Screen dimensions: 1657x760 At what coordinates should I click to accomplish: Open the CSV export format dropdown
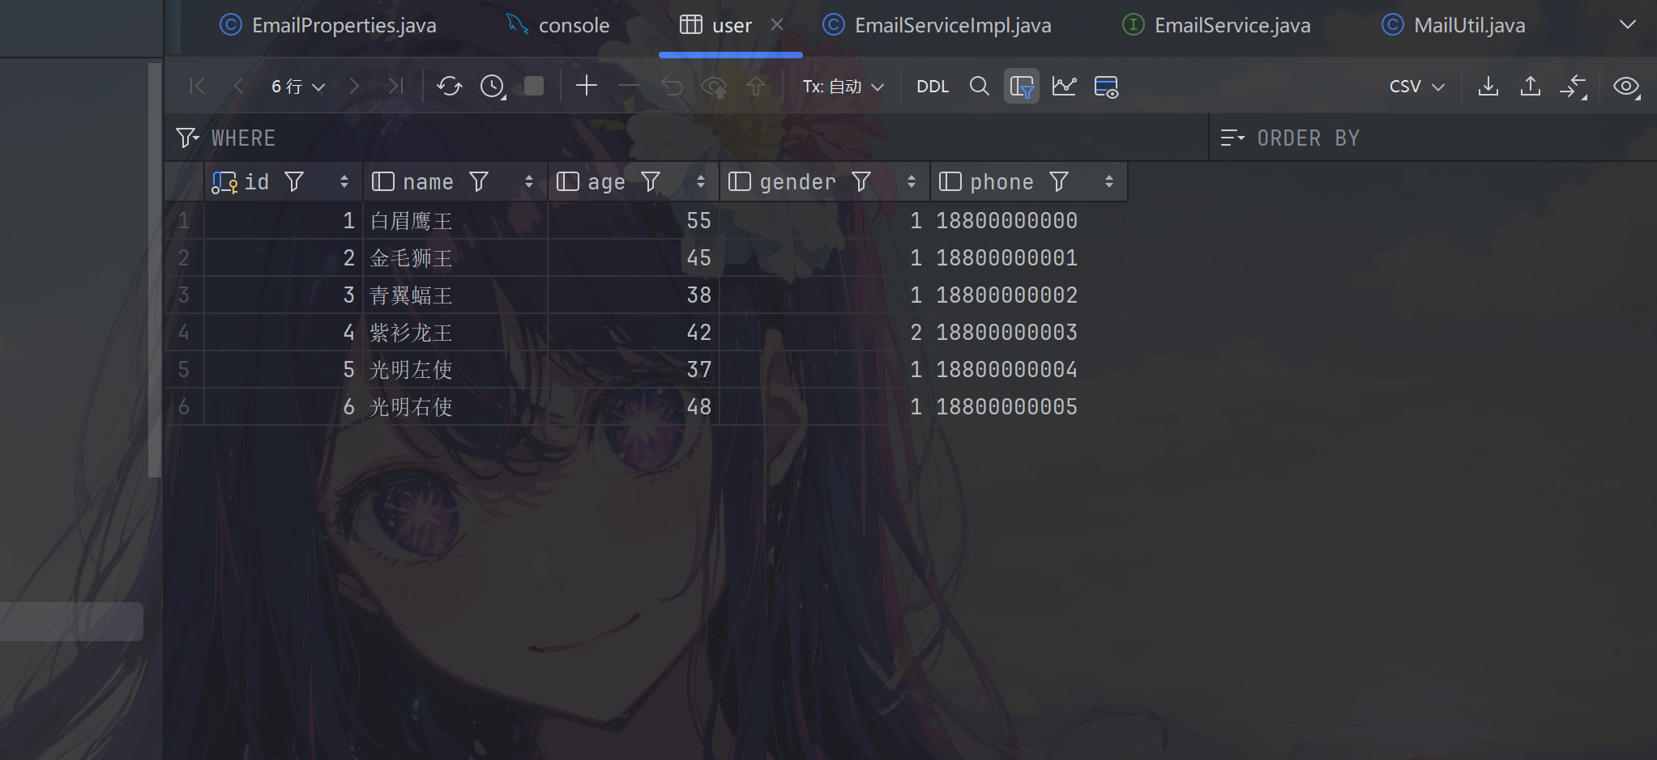pyautogui.click(x=1417, y=86)
